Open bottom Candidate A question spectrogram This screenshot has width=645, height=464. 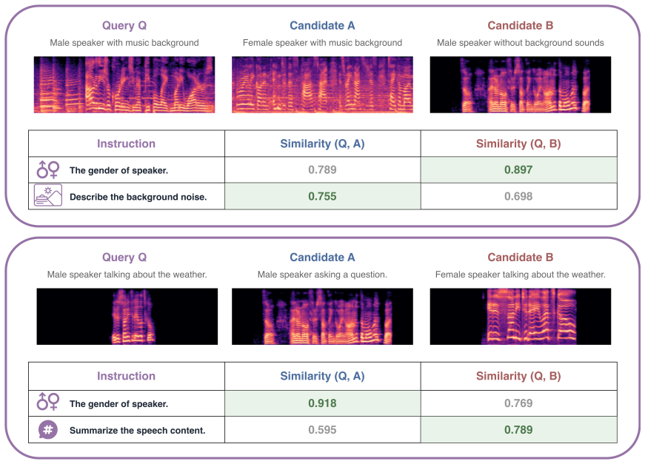pos(323,317)
